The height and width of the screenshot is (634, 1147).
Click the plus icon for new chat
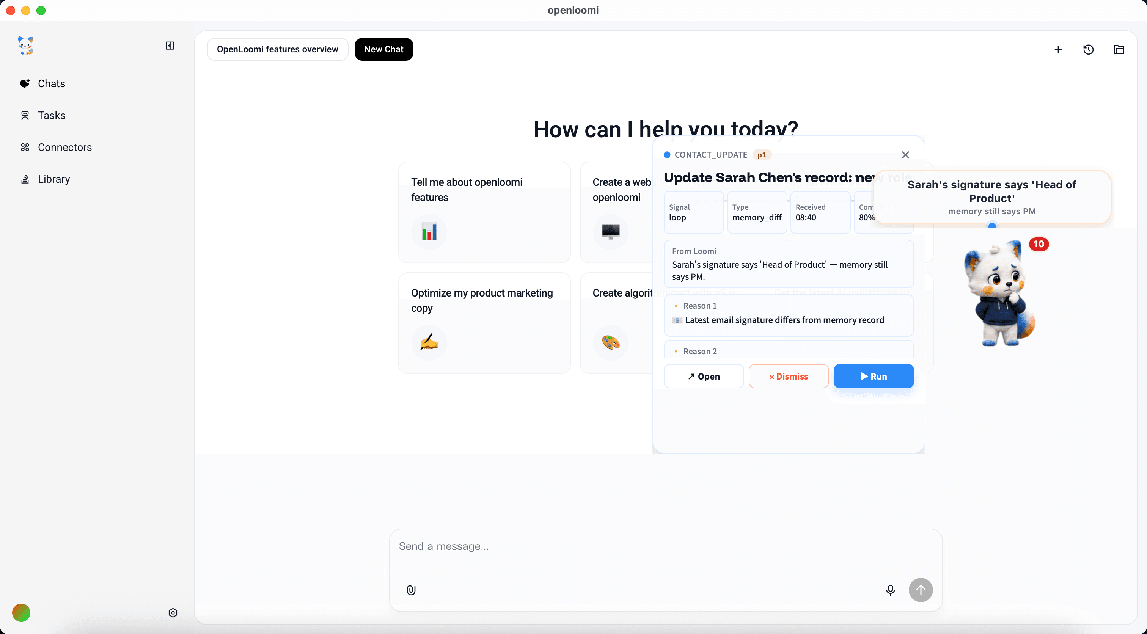tap(1058, 50)
